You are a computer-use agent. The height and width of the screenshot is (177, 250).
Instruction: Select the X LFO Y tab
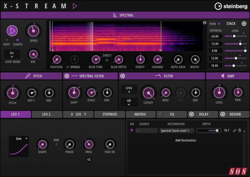[78, 114]
